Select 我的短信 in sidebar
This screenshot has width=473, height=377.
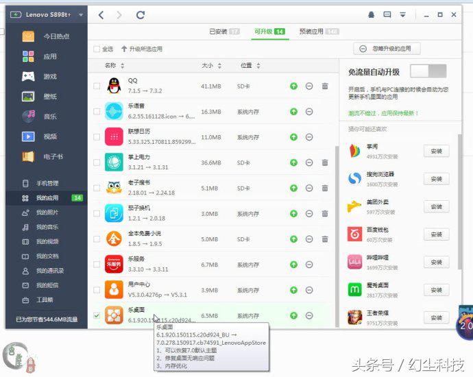coord(47,285)
